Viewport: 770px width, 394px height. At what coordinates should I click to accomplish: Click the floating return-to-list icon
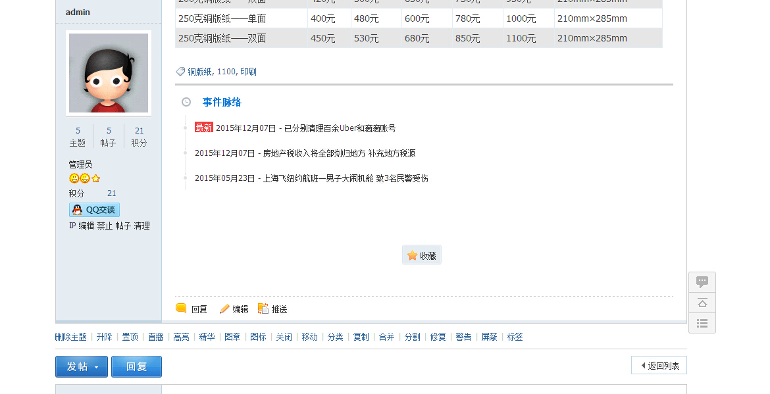[x=702, y=323]
